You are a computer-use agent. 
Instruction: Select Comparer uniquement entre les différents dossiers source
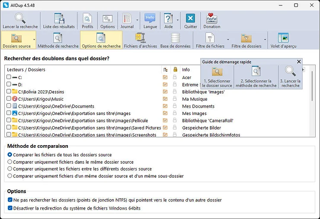[10, 169]
